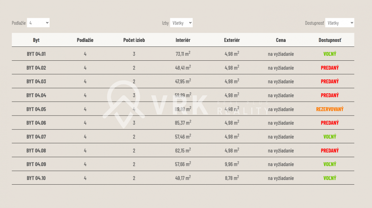Open the Dostupnosť availability dropdown

[340, 23]
